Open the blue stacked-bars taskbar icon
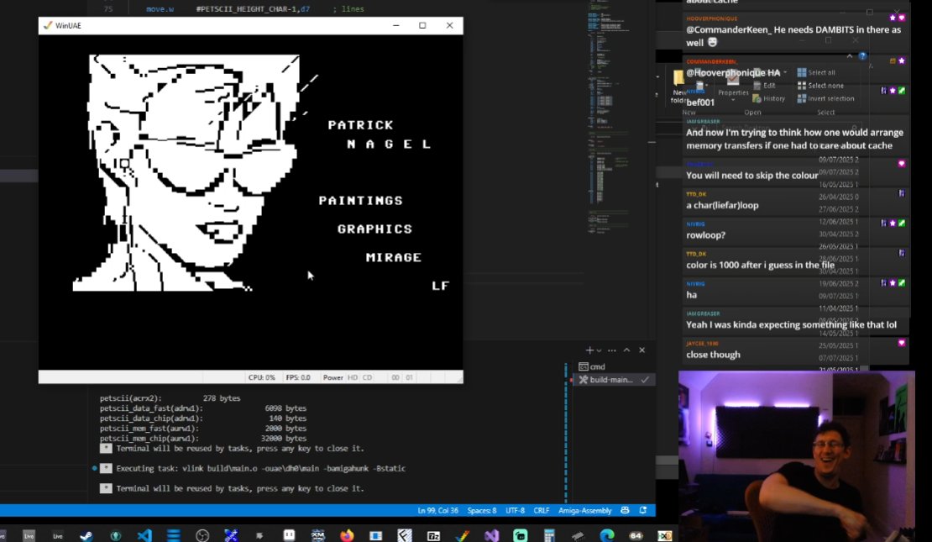932x542 pixels. [x=174, y=535]
